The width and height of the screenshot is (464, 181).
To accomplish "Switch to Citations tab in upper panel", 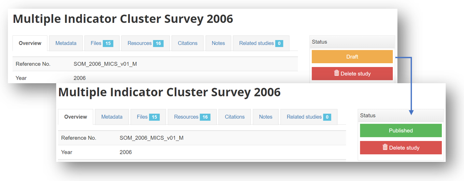I will point(188,43).
